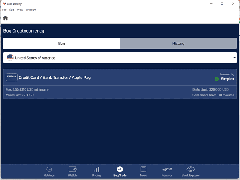Open the View menu
240x180 pixels.
20,10
